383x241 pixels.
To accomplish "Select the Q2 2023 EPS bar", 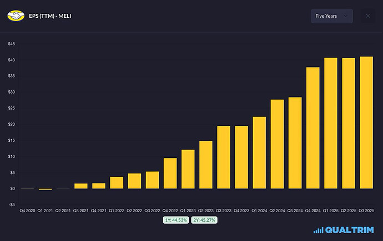I will pos(206,165).
